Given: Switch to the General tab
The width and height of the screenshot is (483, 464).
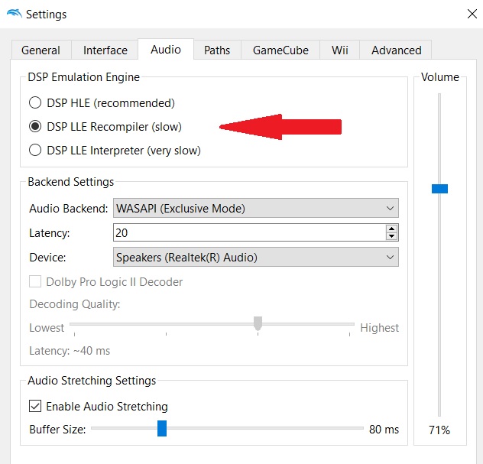Looking at the screenshot, I should [41, 50].
